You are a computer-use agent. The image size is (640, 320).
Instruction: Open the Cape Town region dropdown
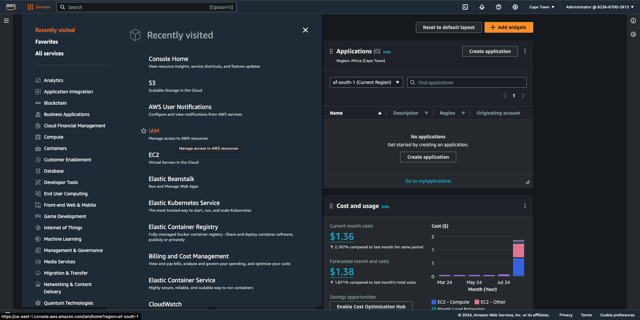[542, 7]
